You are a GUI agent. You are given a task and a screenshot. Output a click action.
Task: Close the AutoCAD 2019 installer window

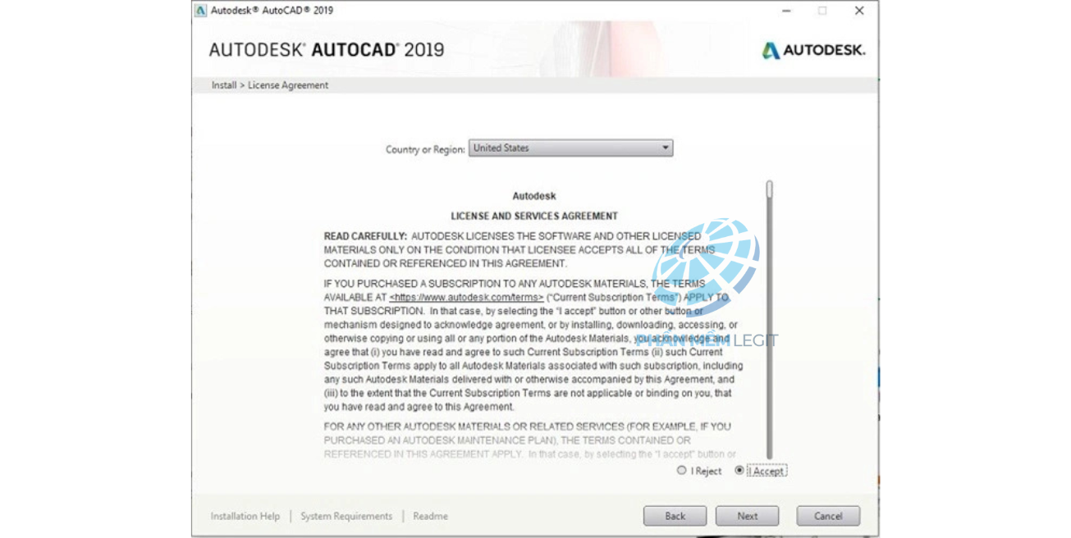[859, 11]
